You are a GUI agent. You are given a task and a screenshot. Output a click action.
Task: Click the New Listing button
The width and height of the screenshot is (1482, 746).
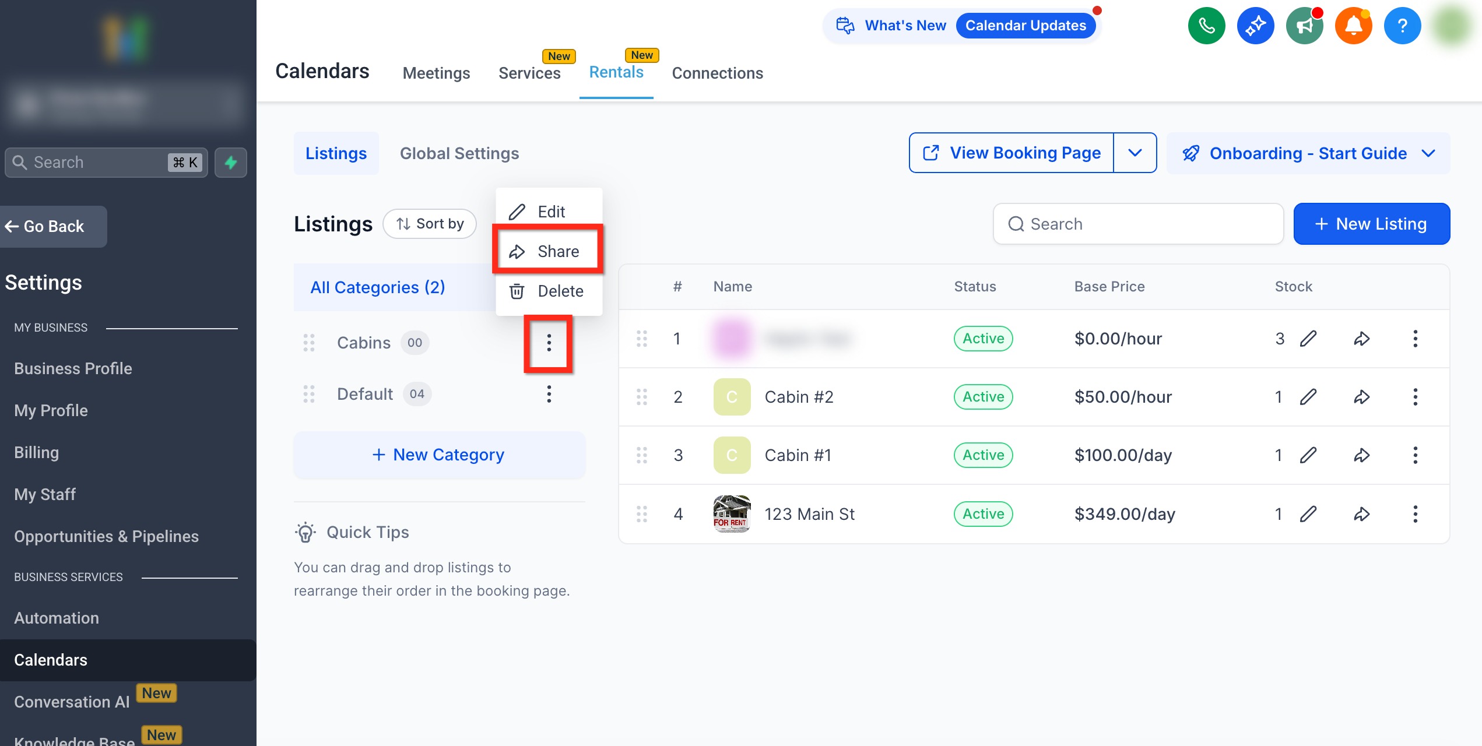[x=1371, y=224]
